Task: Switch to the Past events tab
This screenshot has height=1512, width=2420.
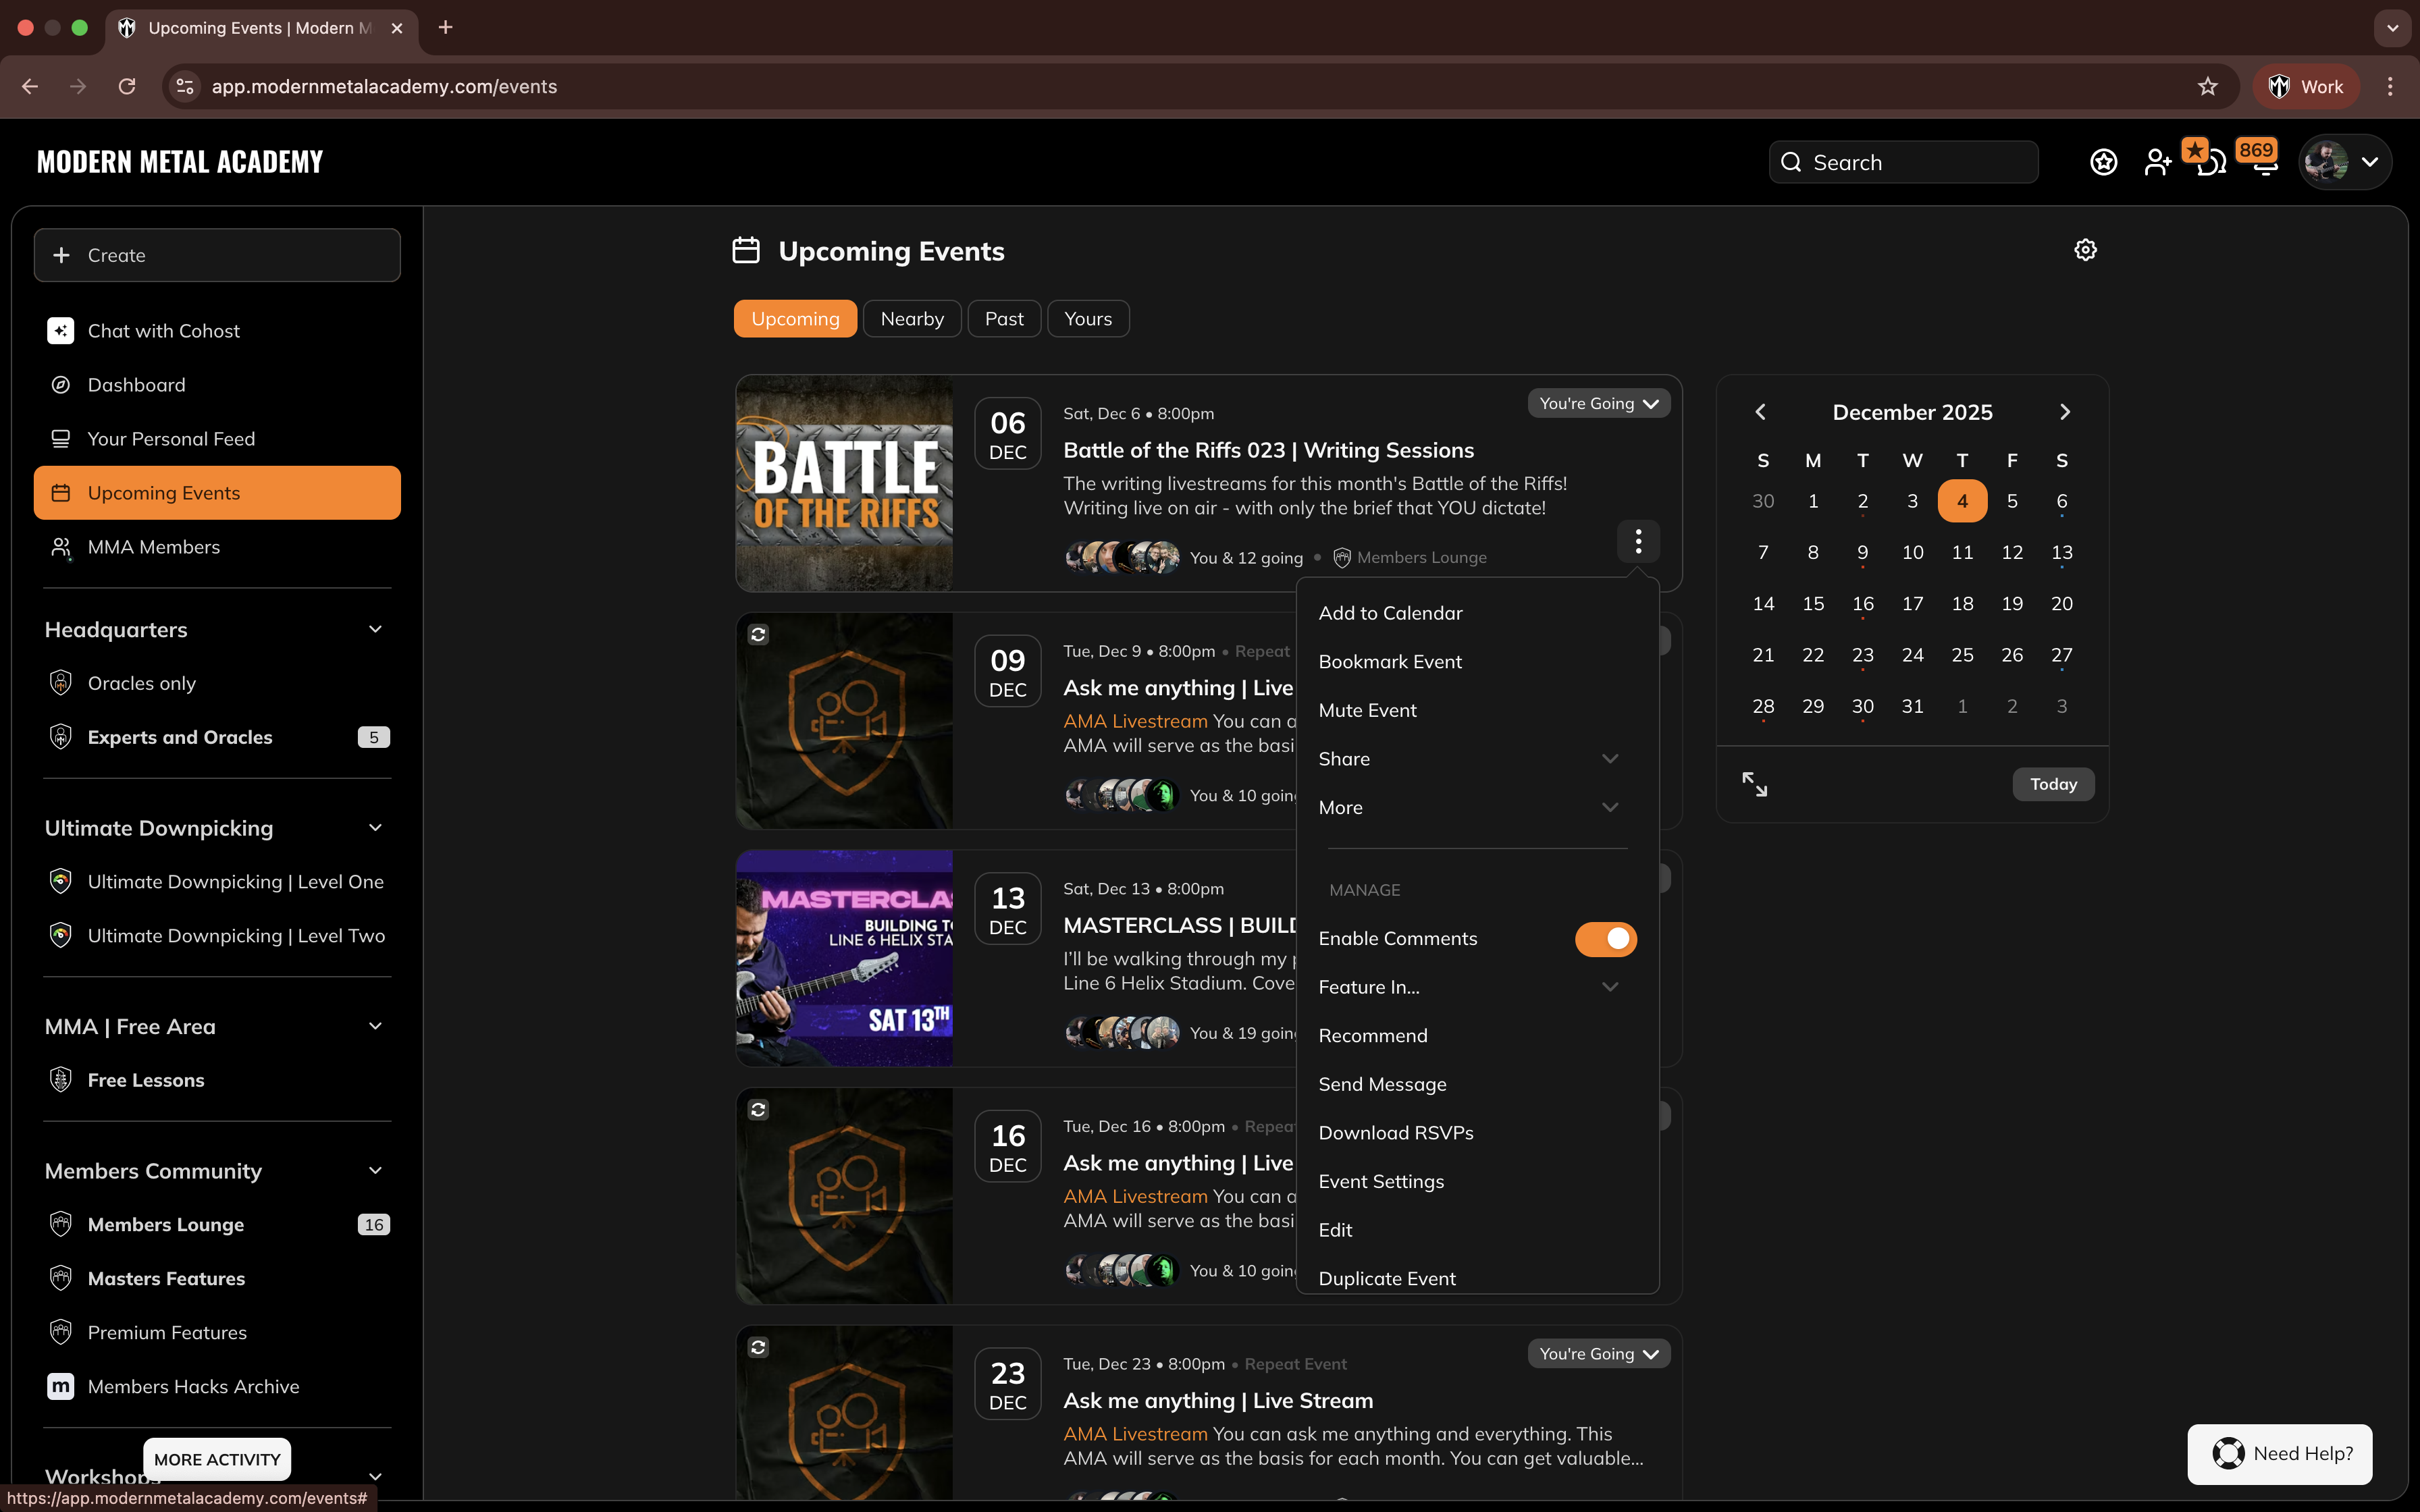Action: 1004,318
